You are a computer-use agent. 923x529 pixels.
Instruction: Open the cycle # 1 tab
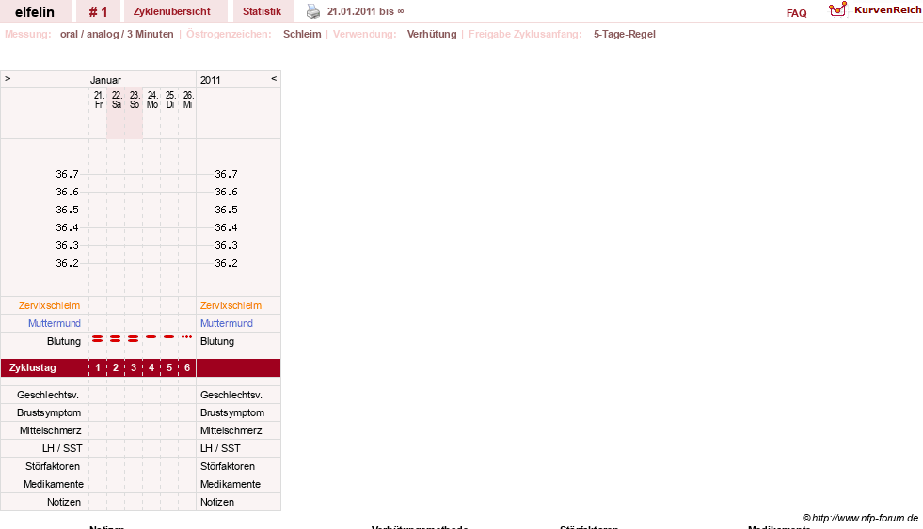pyautogui.click(x=98, y=12)
